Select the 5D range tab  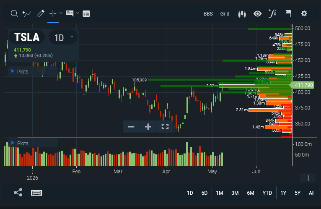[205, 193]
